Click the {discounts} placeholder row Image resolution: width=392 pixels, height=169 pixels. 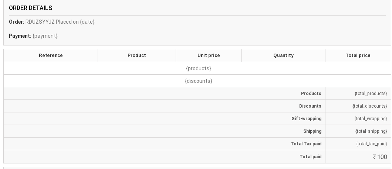(199, 81)
